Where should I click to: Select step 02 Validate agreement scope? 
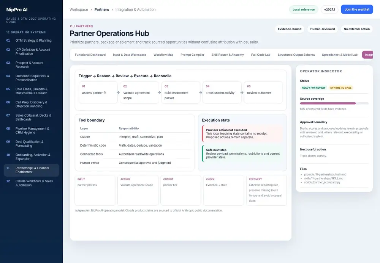pos(139,92)
